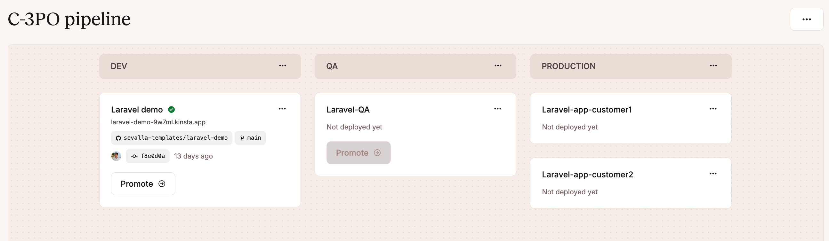The width and height of the screenshot is (829, 241).
Task: Open the DEV stage more options
Action: [282, 66]
